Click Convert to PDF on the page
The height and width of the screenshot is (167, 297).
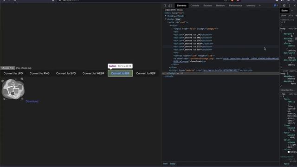pyautogui.click(x=146, y=73)
